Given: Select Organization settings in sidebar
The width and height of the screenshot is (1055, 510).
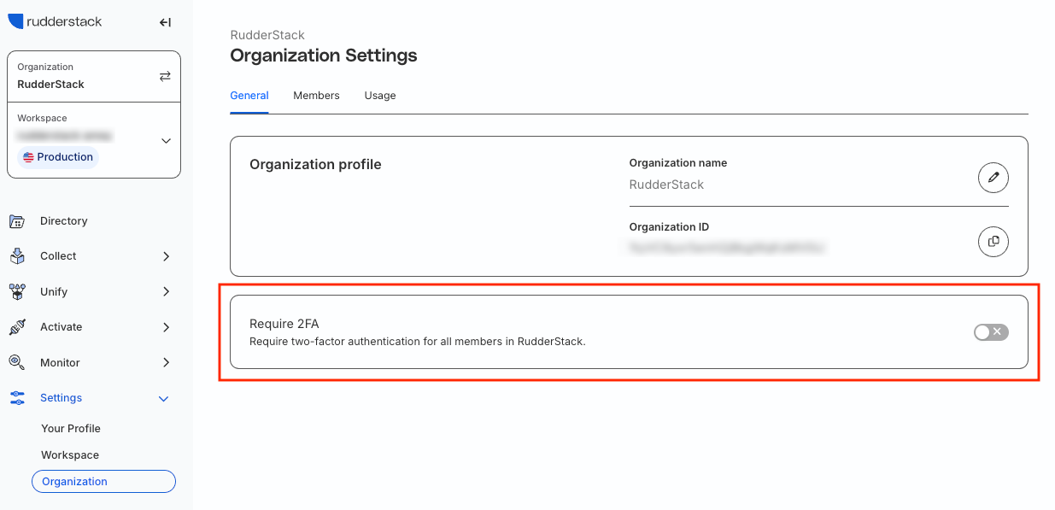Looking at the screenshot, I should coord(103,482).
